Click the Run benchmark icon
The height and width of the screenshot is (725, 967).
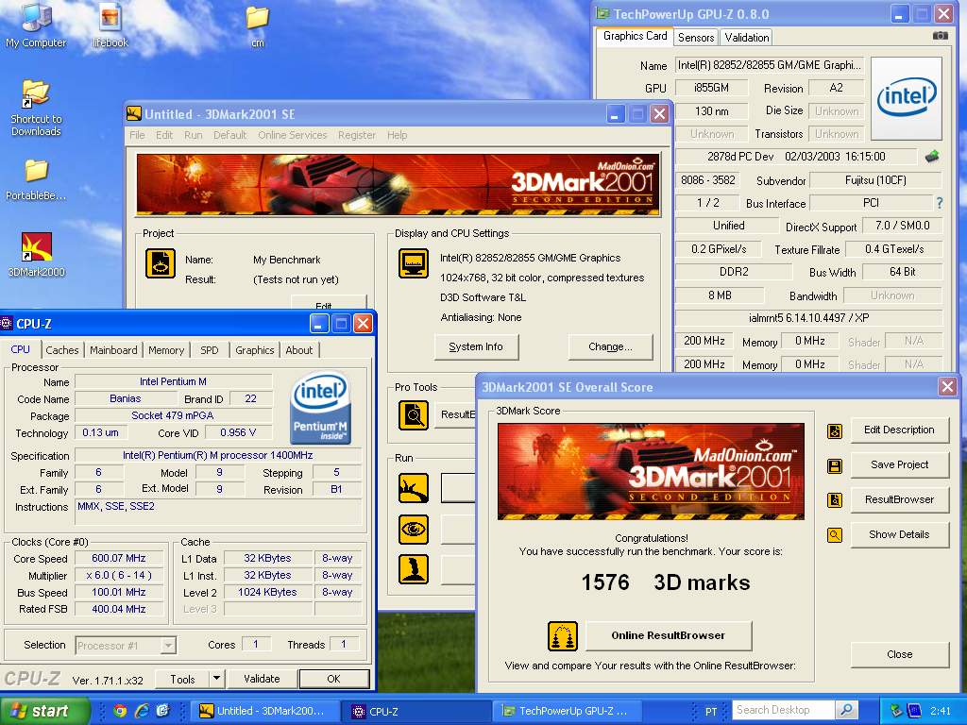(x=414, y=488)
